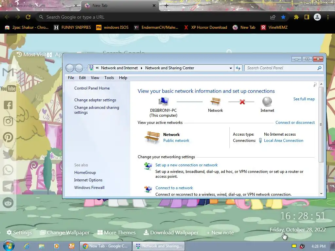
Task: Expand the address path dropdown arrow
Action: coord(231,68)
